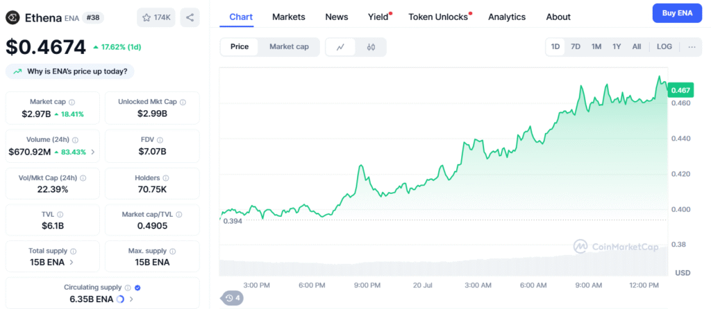Click the 22.39% Vol/Mkt Cap value
The height and width of the screenshot is (309, 711).
[x=53, y=190]
